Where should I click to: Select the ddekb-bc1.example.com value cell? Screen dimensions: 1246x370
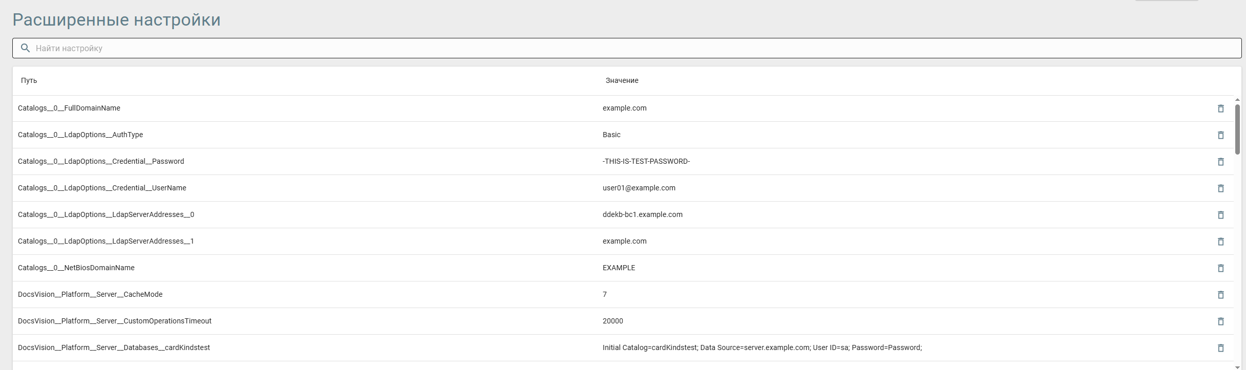[642, 214]
